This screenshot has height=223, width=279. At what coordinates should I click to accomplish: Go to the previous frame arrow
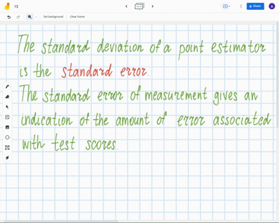pos(126,6)
